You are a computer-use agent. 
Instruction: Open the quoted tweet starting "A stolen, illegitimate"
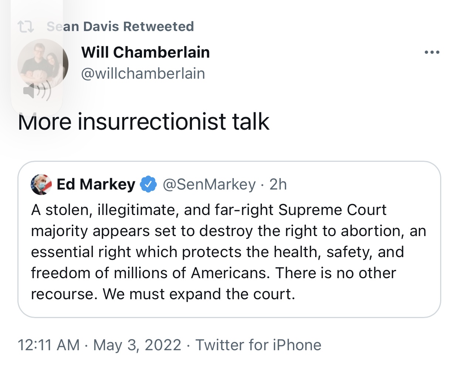pyautogui.click(x=229, y=240)
